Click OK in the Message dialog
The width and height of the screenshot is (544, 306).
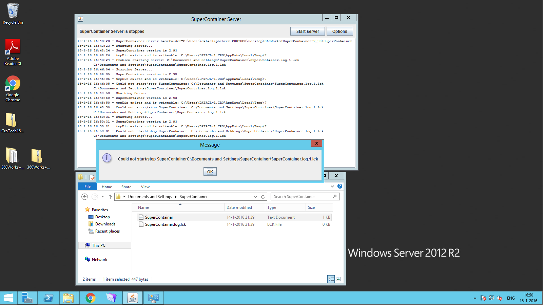coord(211,172)
